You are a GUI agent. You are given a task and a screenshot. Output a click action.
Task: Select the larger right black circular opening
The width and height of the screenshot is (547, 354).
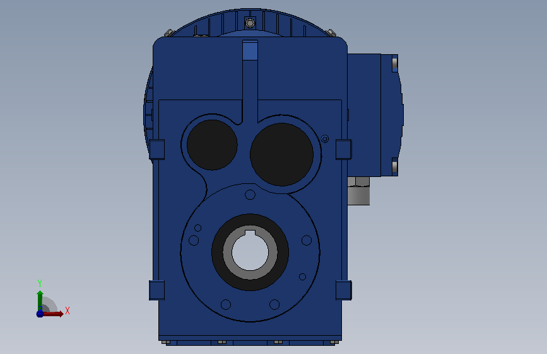(281, 154)
